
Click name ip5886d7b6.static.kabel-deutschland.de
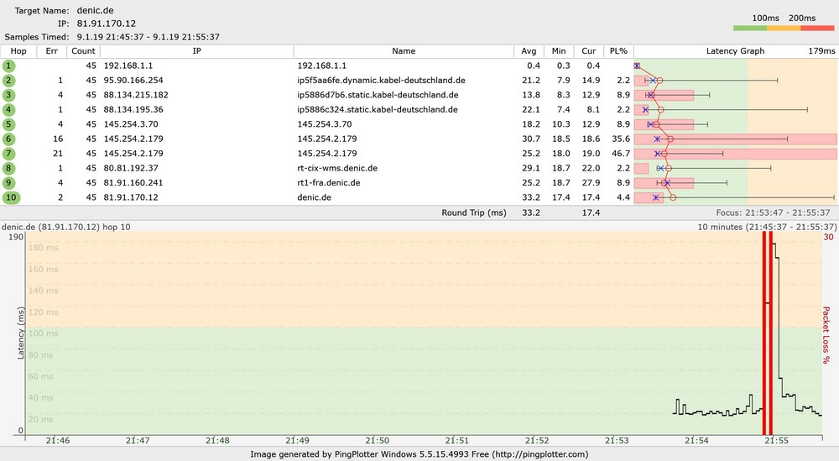(x=378, y=95)
